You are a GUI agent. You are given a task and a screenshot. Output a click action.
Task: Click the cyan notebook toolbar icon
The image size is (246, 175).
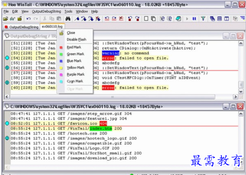coord(178,19)
